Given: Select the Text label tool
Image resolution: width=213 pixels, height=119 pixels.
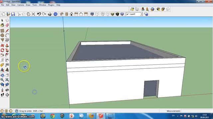Looking at the screenshot, I should point(7,65).
